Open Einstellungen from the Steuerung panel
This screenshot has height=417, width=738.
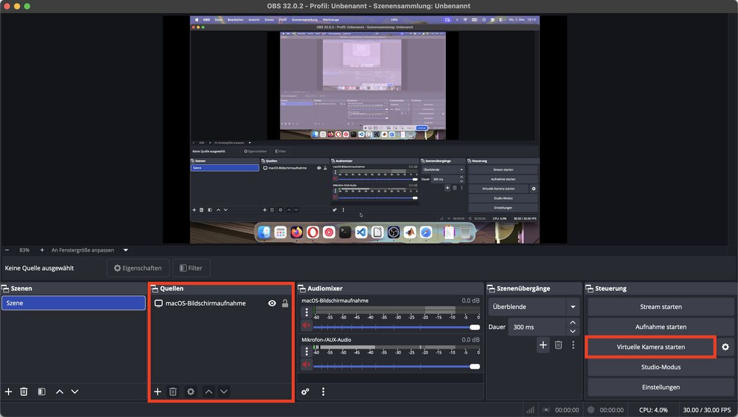661,387
